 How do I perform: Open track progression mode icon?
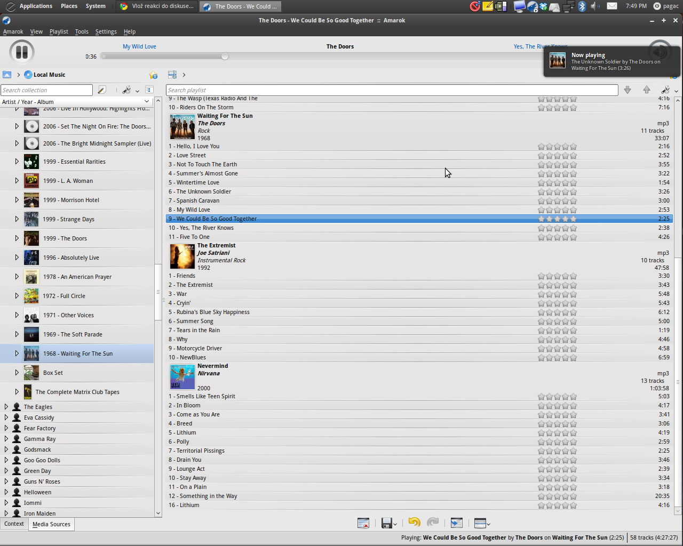[480, 523]
